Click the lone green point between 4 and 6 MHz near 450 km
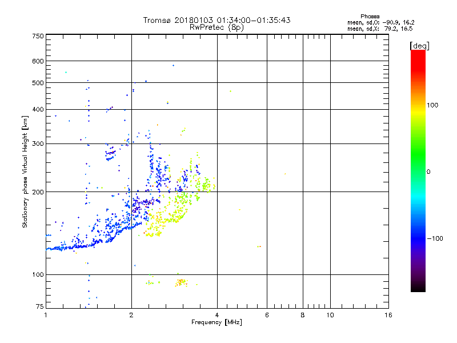This screenshot has width=457, height=343. tap(231, 91)
